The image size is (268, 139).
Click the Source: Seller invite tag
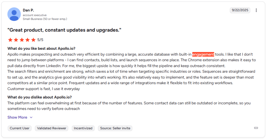click(115, 128)
